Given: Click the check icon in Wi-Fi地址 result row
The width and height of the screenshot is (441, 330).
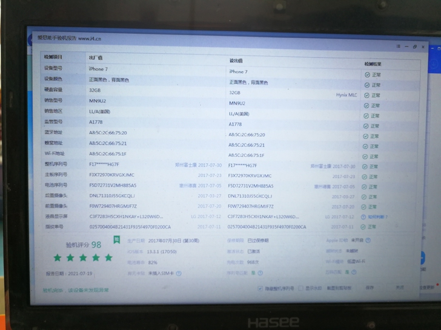Looking at the screenshot, I should coord(365,157).
